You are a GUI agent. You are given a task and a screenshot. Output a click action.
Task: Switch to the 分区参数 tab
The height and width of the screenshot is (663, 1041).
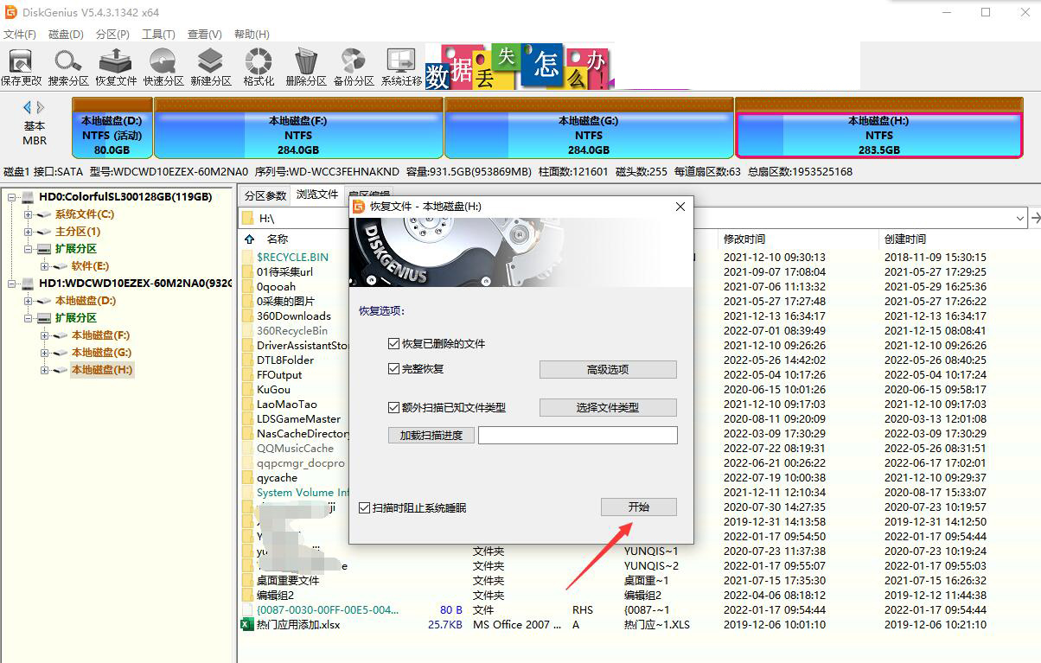pos(265,195)
